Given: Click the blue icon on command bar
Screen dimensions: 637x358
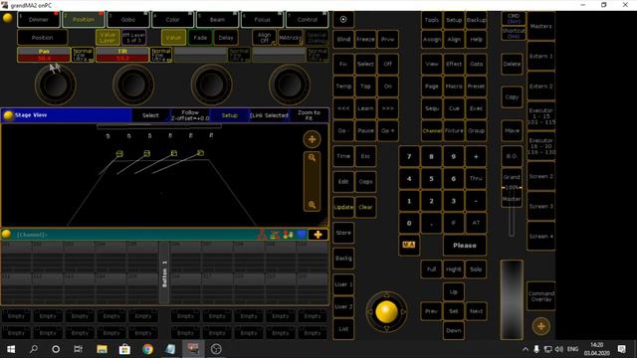Looking at the screenshot, I should 301,235.
